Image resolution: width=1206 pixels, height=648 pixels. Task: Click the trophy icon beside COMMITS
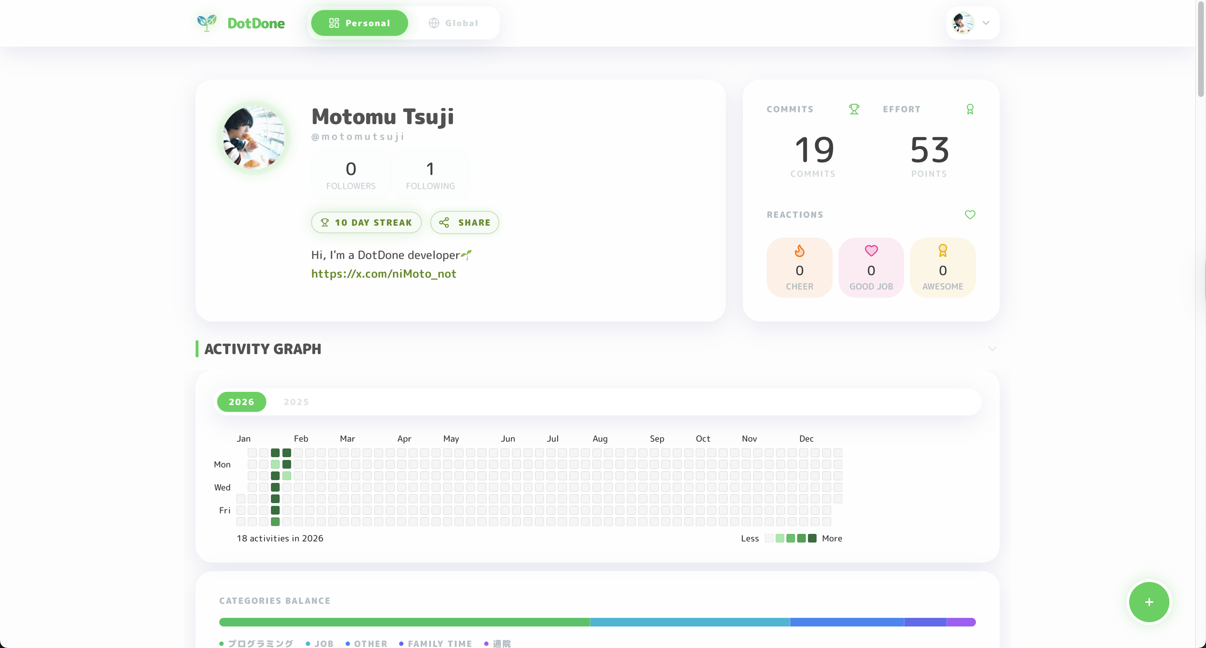tap(854, 109)
